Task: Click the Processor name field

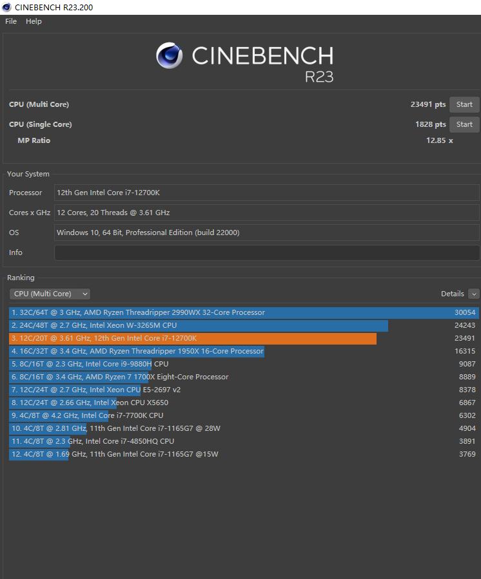Action: click(x=267, y=193)
